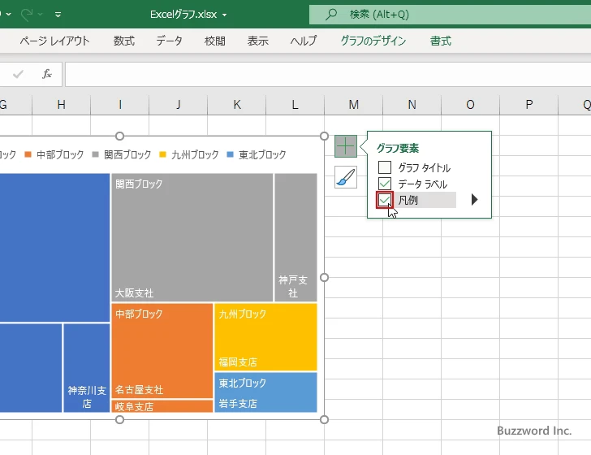Click the bottom-center chart resize handle
Image resolution: width=591 pixels, height=455 pixels.
point(119,419)
